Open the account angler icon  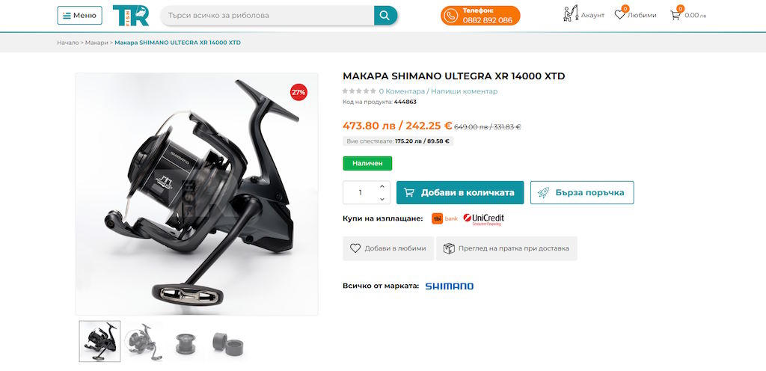(571, 13)
